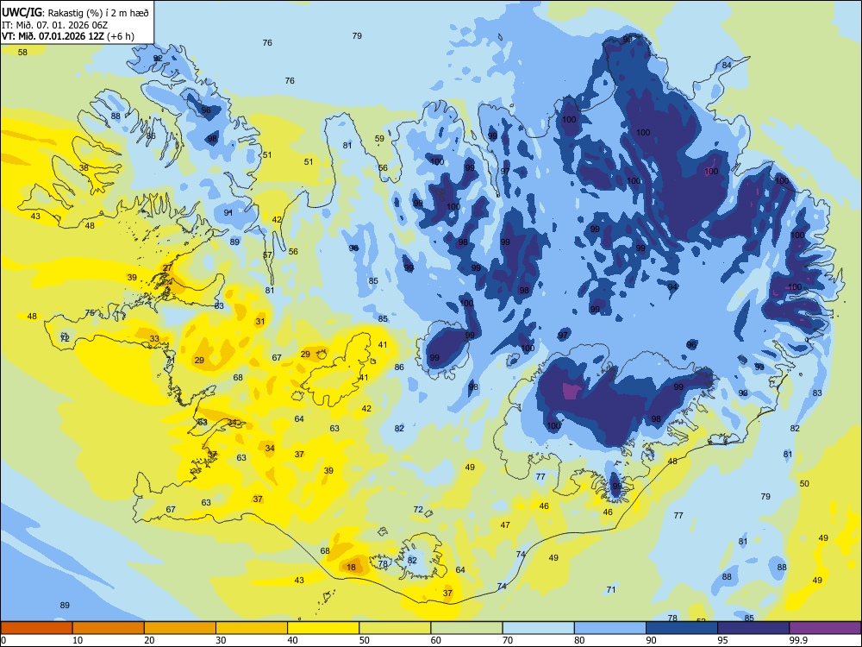This screenshot has width=862, height=647.
Task: Click the '58' value near the header box
Action: click(x=22, y=53)
